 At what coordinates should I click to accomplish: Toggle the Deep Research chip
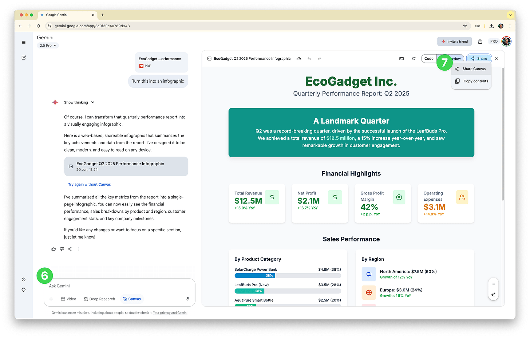click(99, 299)
